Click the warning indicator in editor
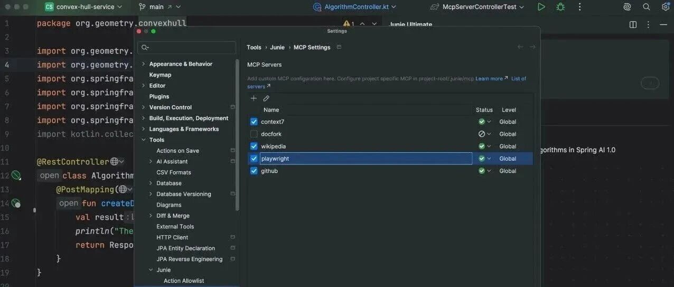This screenshot has height=287, width=674. click(349, 24)
